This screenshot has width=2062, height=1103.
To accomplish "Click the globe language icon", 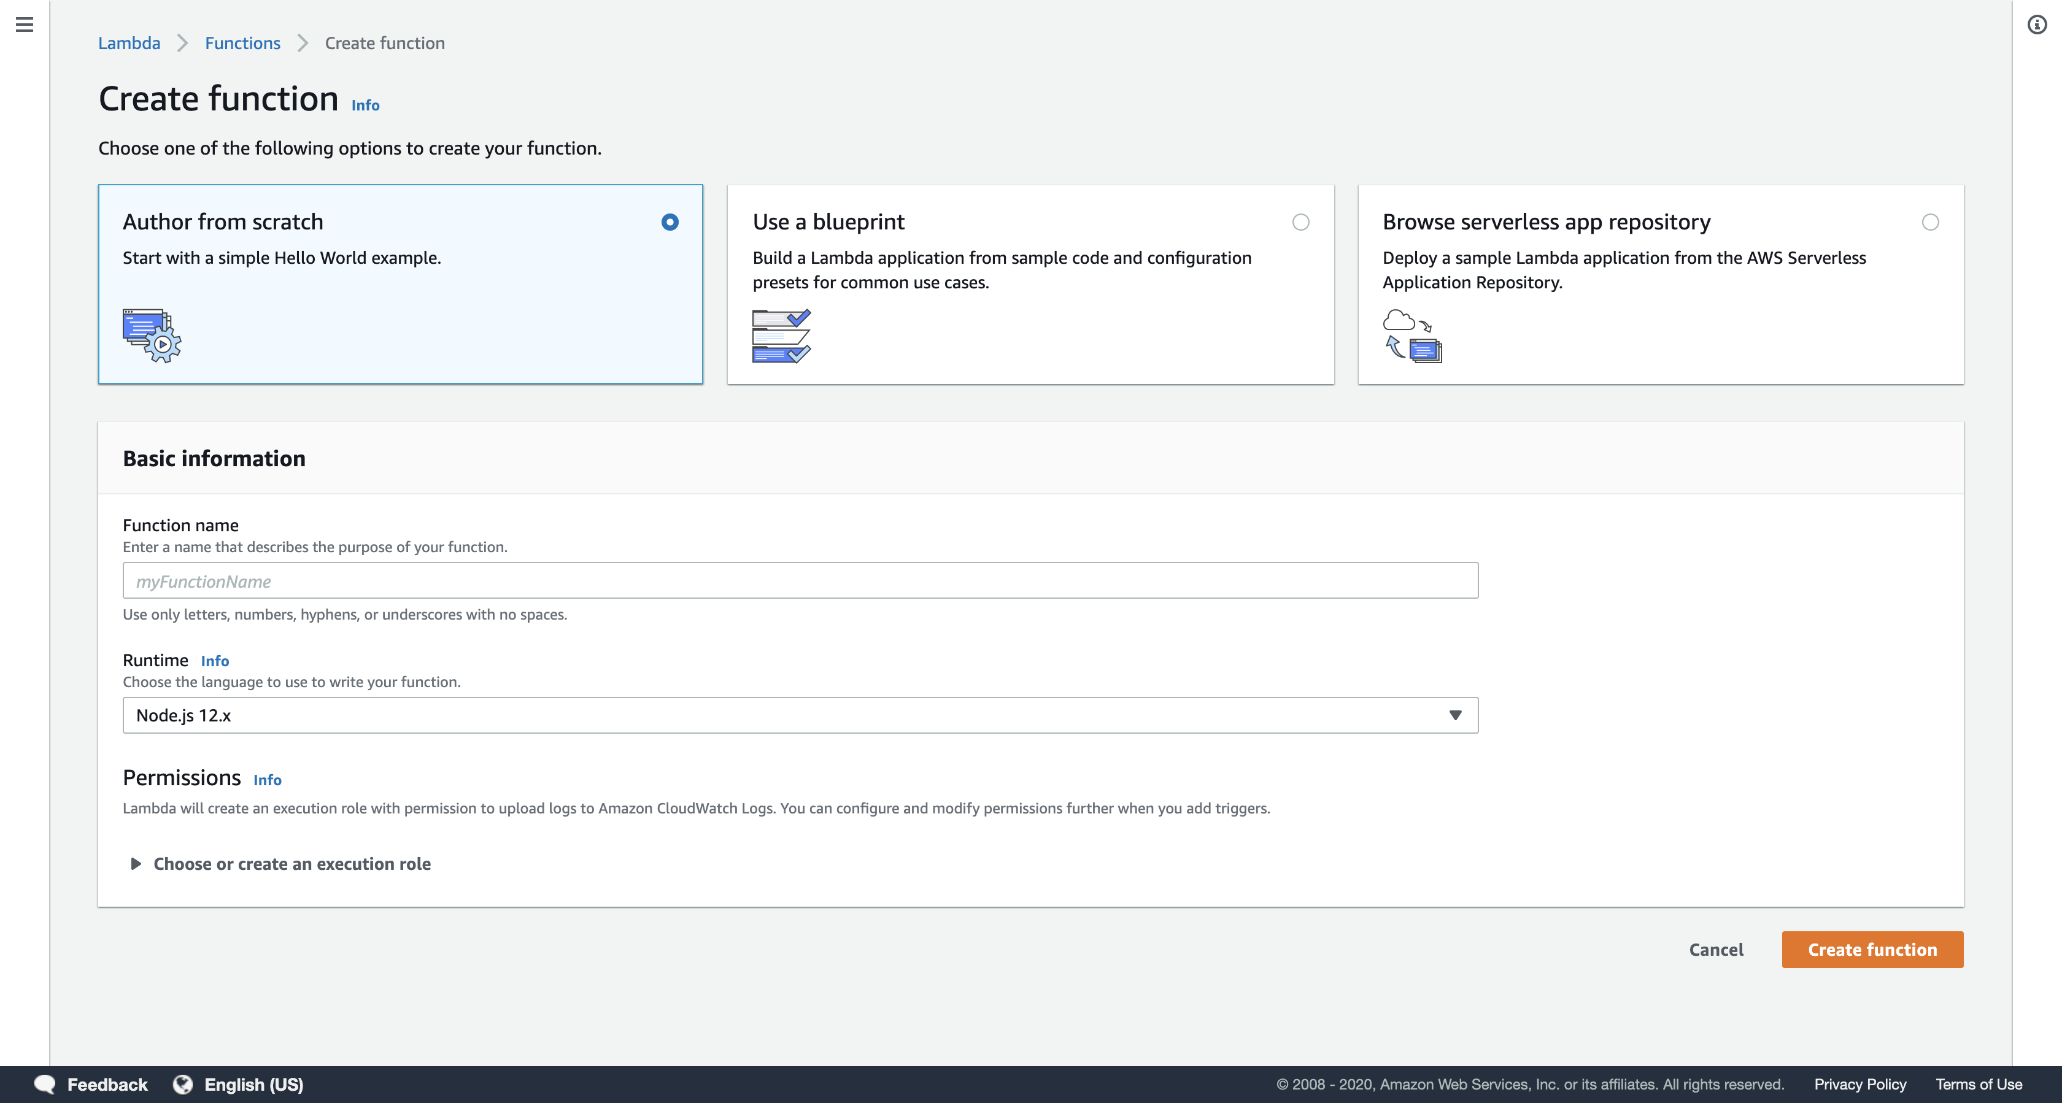I will click(x=183, y=1084).
